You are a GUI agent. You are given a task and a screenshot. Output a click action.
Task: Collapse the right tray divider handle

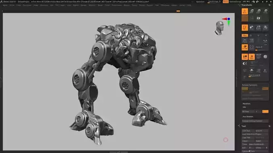[x=236, y=78]
